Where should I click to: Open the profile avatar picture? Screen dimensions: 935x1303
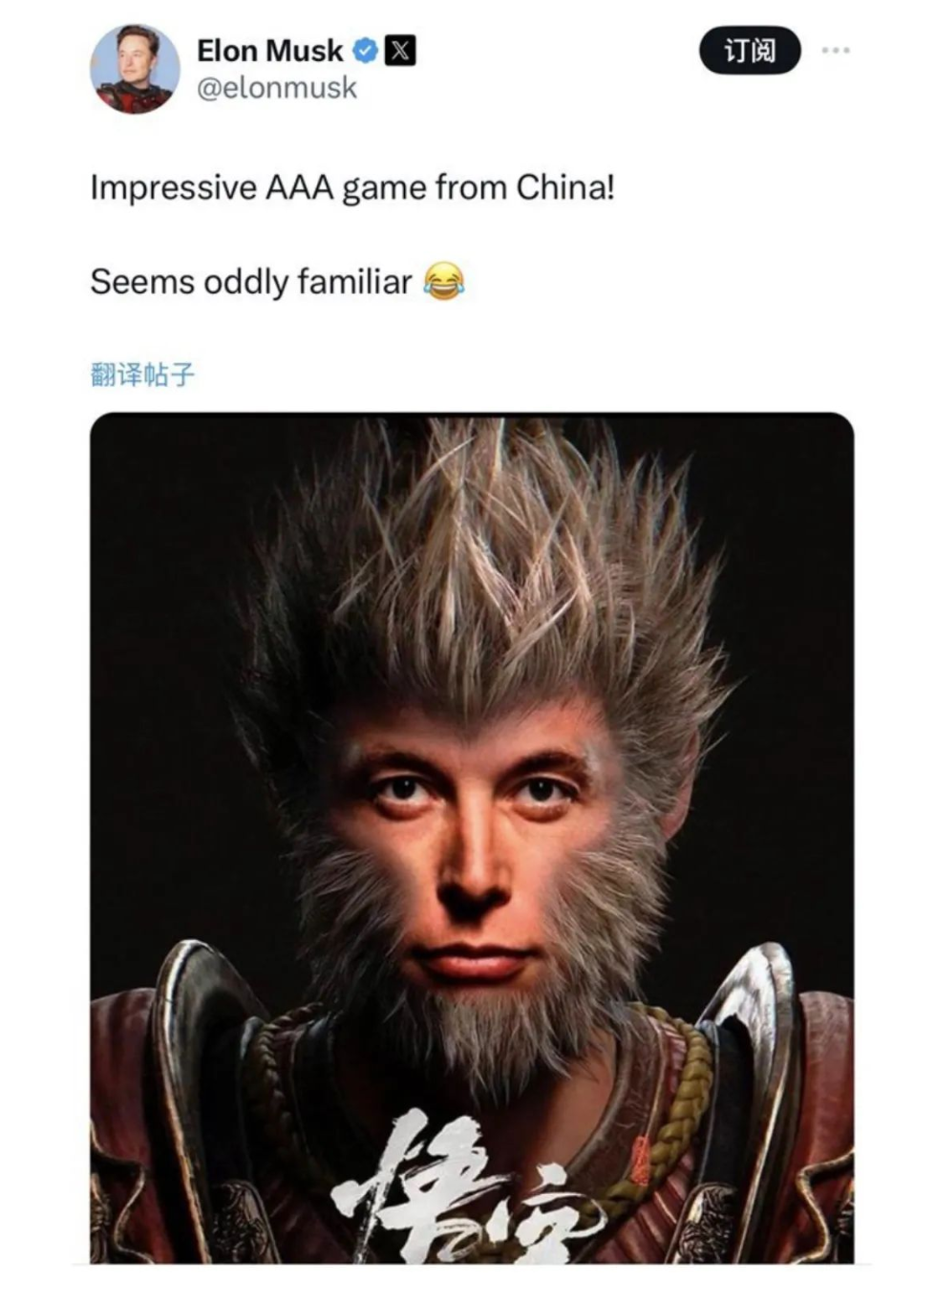(x=135, y=69)
